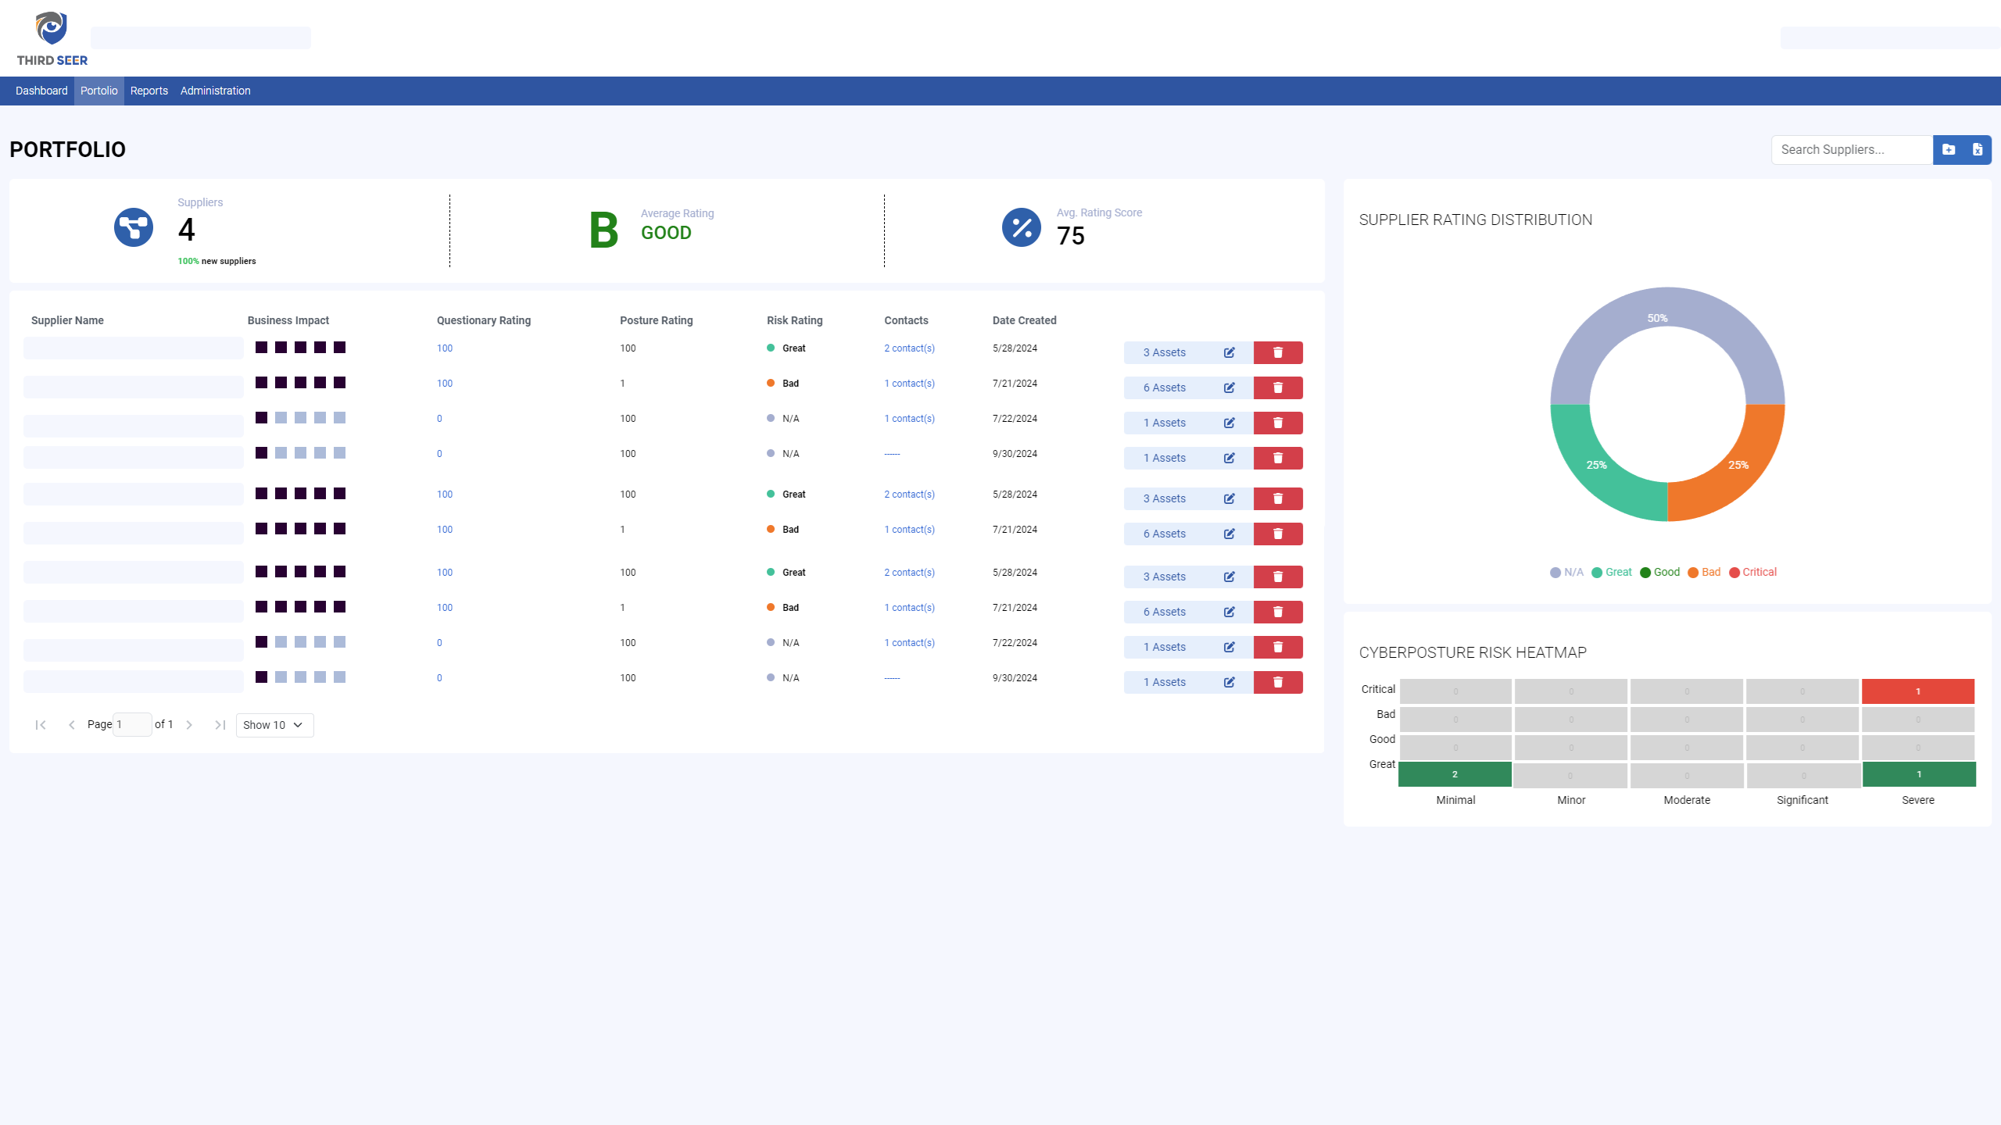This screenshot has width=2001, height=1125.
Task: Sort by Risk Rating column header
Action: click(795, 320)
